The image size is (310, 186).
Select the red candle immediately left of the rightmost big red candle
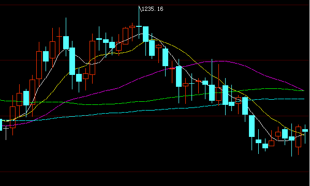[278, 134]
